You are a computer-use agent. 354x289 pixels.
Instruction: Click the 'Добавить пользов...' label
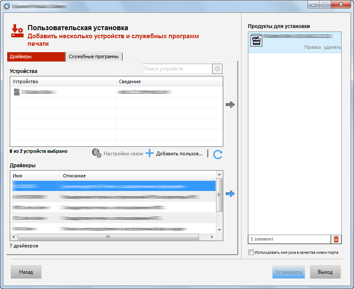pyautogui.click(x=179, y=154)
